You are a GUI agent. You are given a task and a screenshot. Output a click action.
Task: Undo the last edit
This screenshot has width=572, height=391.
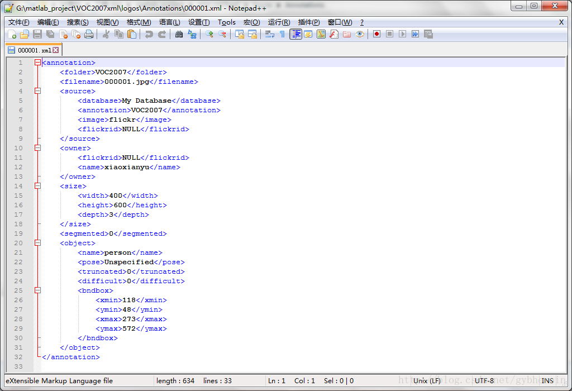coord(149,34)
